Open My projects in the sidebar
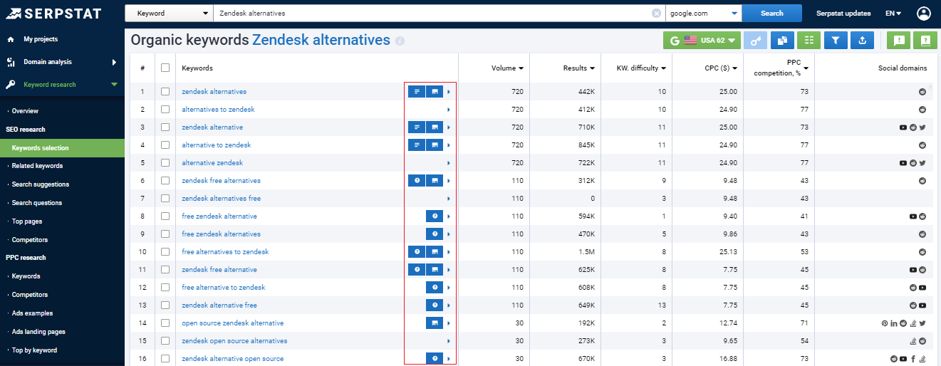The image size is (941, 366). point(41,39)
